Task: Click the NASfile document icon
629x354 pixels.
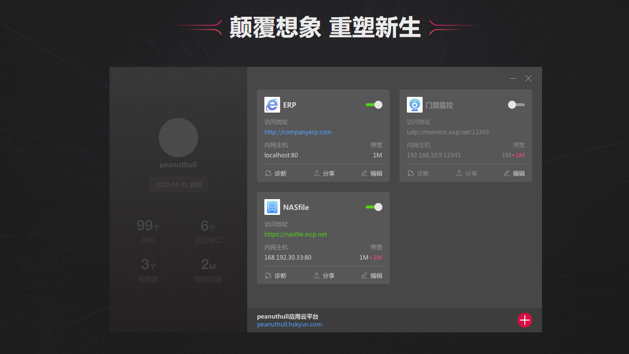Action: coord(272,207)
